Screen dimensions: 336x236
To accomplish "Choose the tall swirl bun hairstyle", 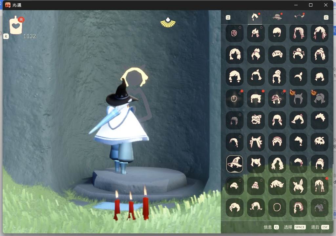I will pos(277,77).
